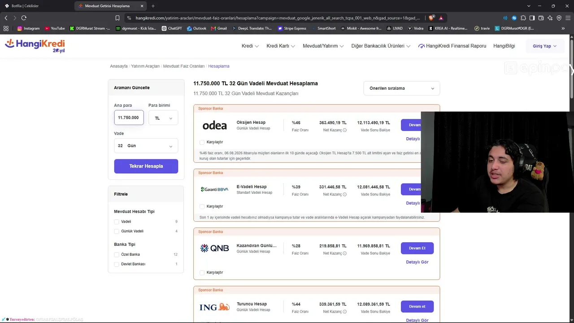This screenshot has width=574, height=323.
Task: Enable the Özel Banka filter checkbox
Action: tap(117, 255)
